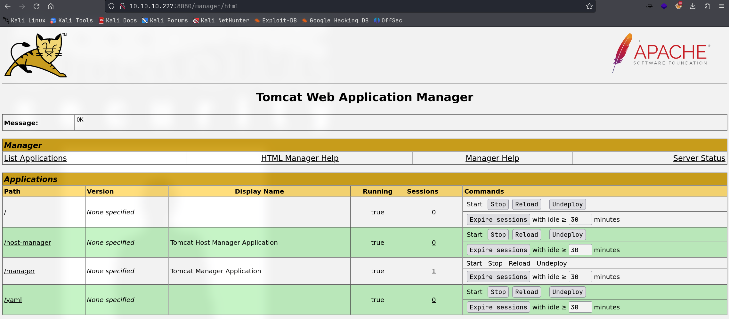Viewport: 729px width, 319px height.
Task: Undeploy the /yaml application
Action: (x=567, y=292)
